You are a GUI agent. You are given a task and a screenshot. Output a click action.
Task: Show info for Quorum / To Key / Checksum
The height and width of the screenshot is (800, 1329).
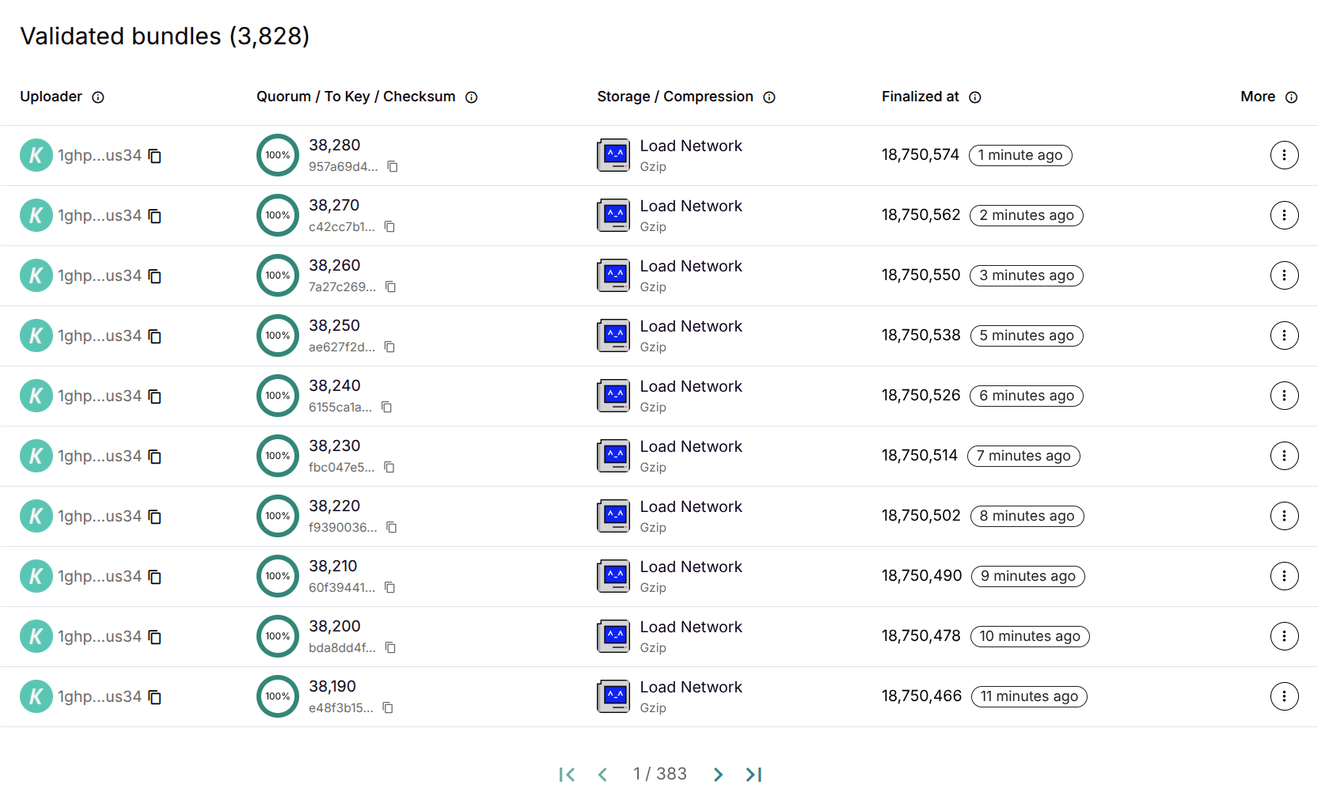tap(471, 97)
